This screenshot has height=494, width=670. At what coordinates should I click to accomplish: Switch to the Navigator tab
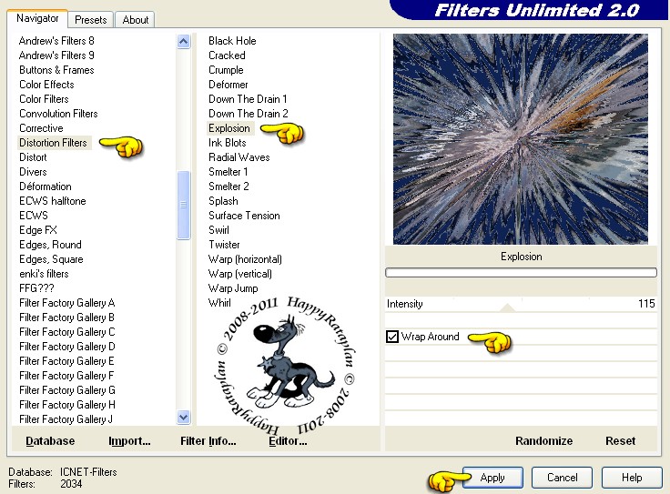(37, 18)
